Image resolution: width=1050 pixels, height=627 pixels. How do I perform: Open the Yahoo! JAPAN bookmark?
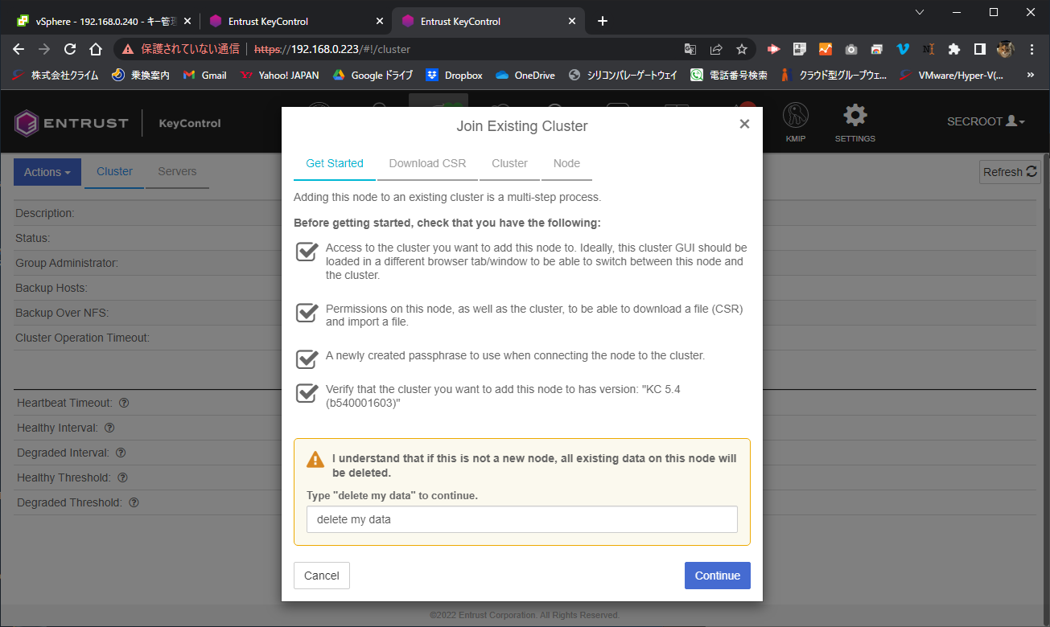[x=279, y=75]
